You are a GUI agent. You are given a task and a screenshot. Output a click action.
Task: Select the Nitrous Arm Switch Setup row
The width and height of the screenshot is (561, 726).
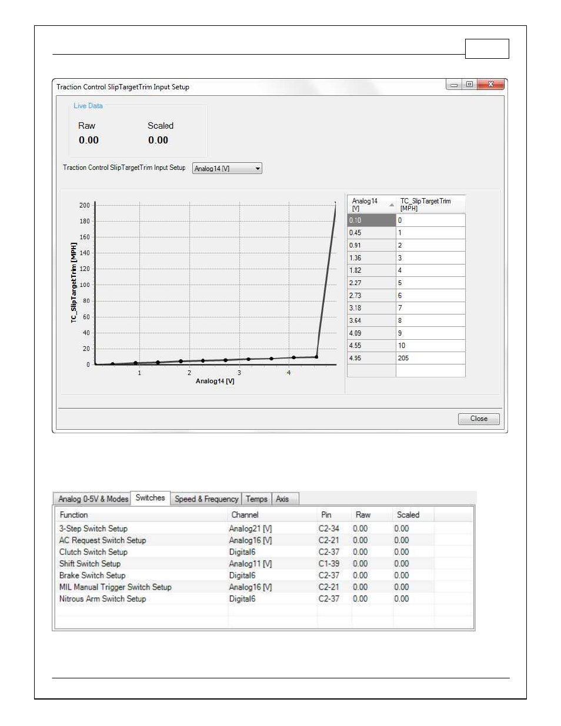point(263,599)
